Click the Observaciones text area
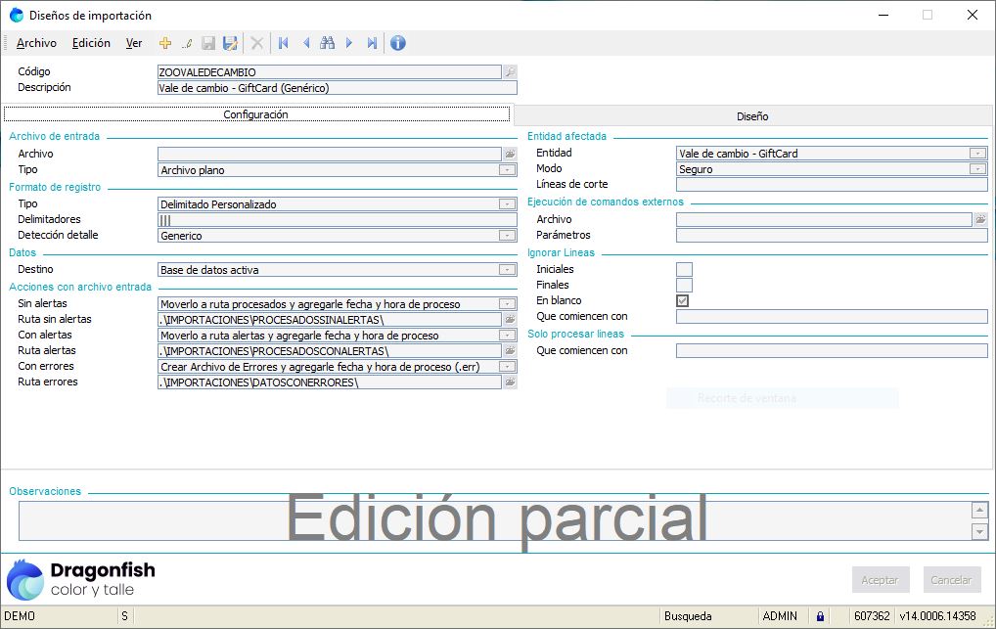The width and height of the screenshot is (996, 629). coord(495,521)
